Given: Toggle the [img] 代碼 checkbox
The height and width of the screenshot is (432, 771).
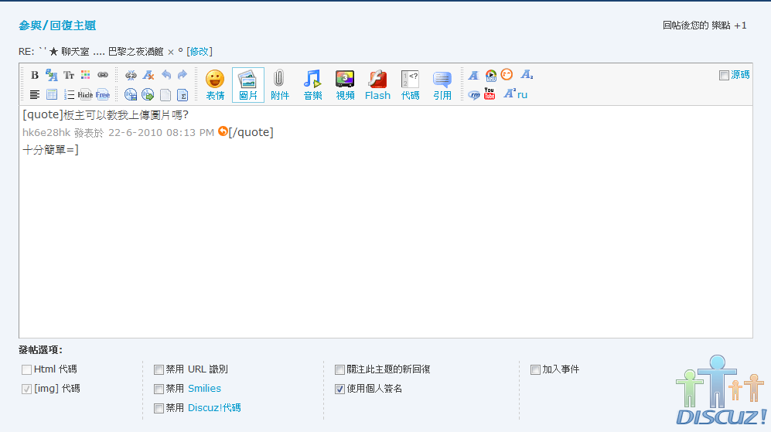Looking at the screenshot, I should 26,389.
